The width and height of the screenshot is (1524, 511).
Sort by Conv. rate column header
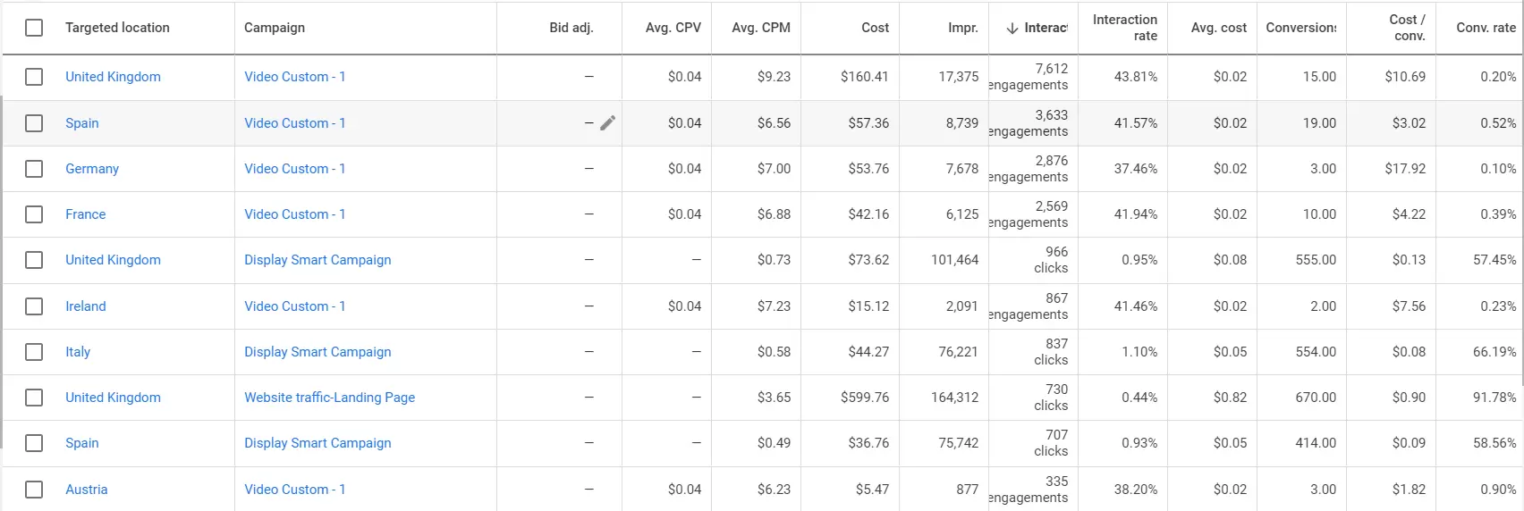1485,28
